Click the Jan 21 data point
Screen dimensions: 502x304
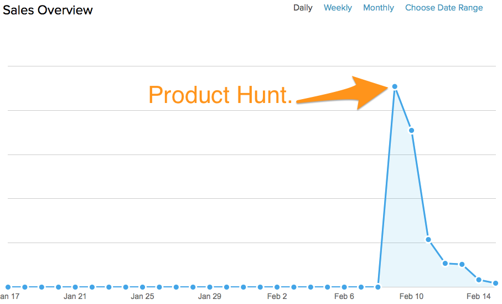pyautogui.click(x=75, y=287)
